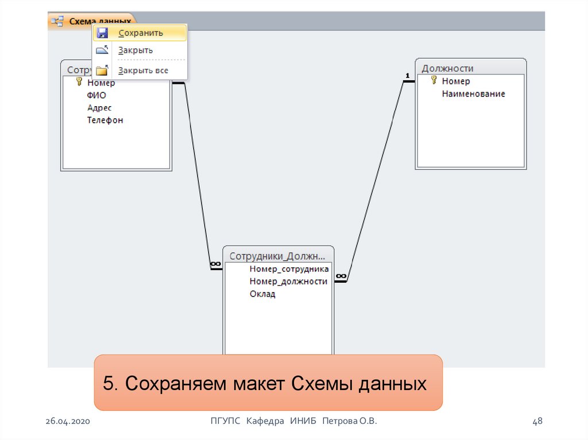Image resolution: width=588 pixels, height=440 pixels.
Task: Click key icon beside Номер in Сотрудники
Action: pyautogui.click(x=79, y=83)
